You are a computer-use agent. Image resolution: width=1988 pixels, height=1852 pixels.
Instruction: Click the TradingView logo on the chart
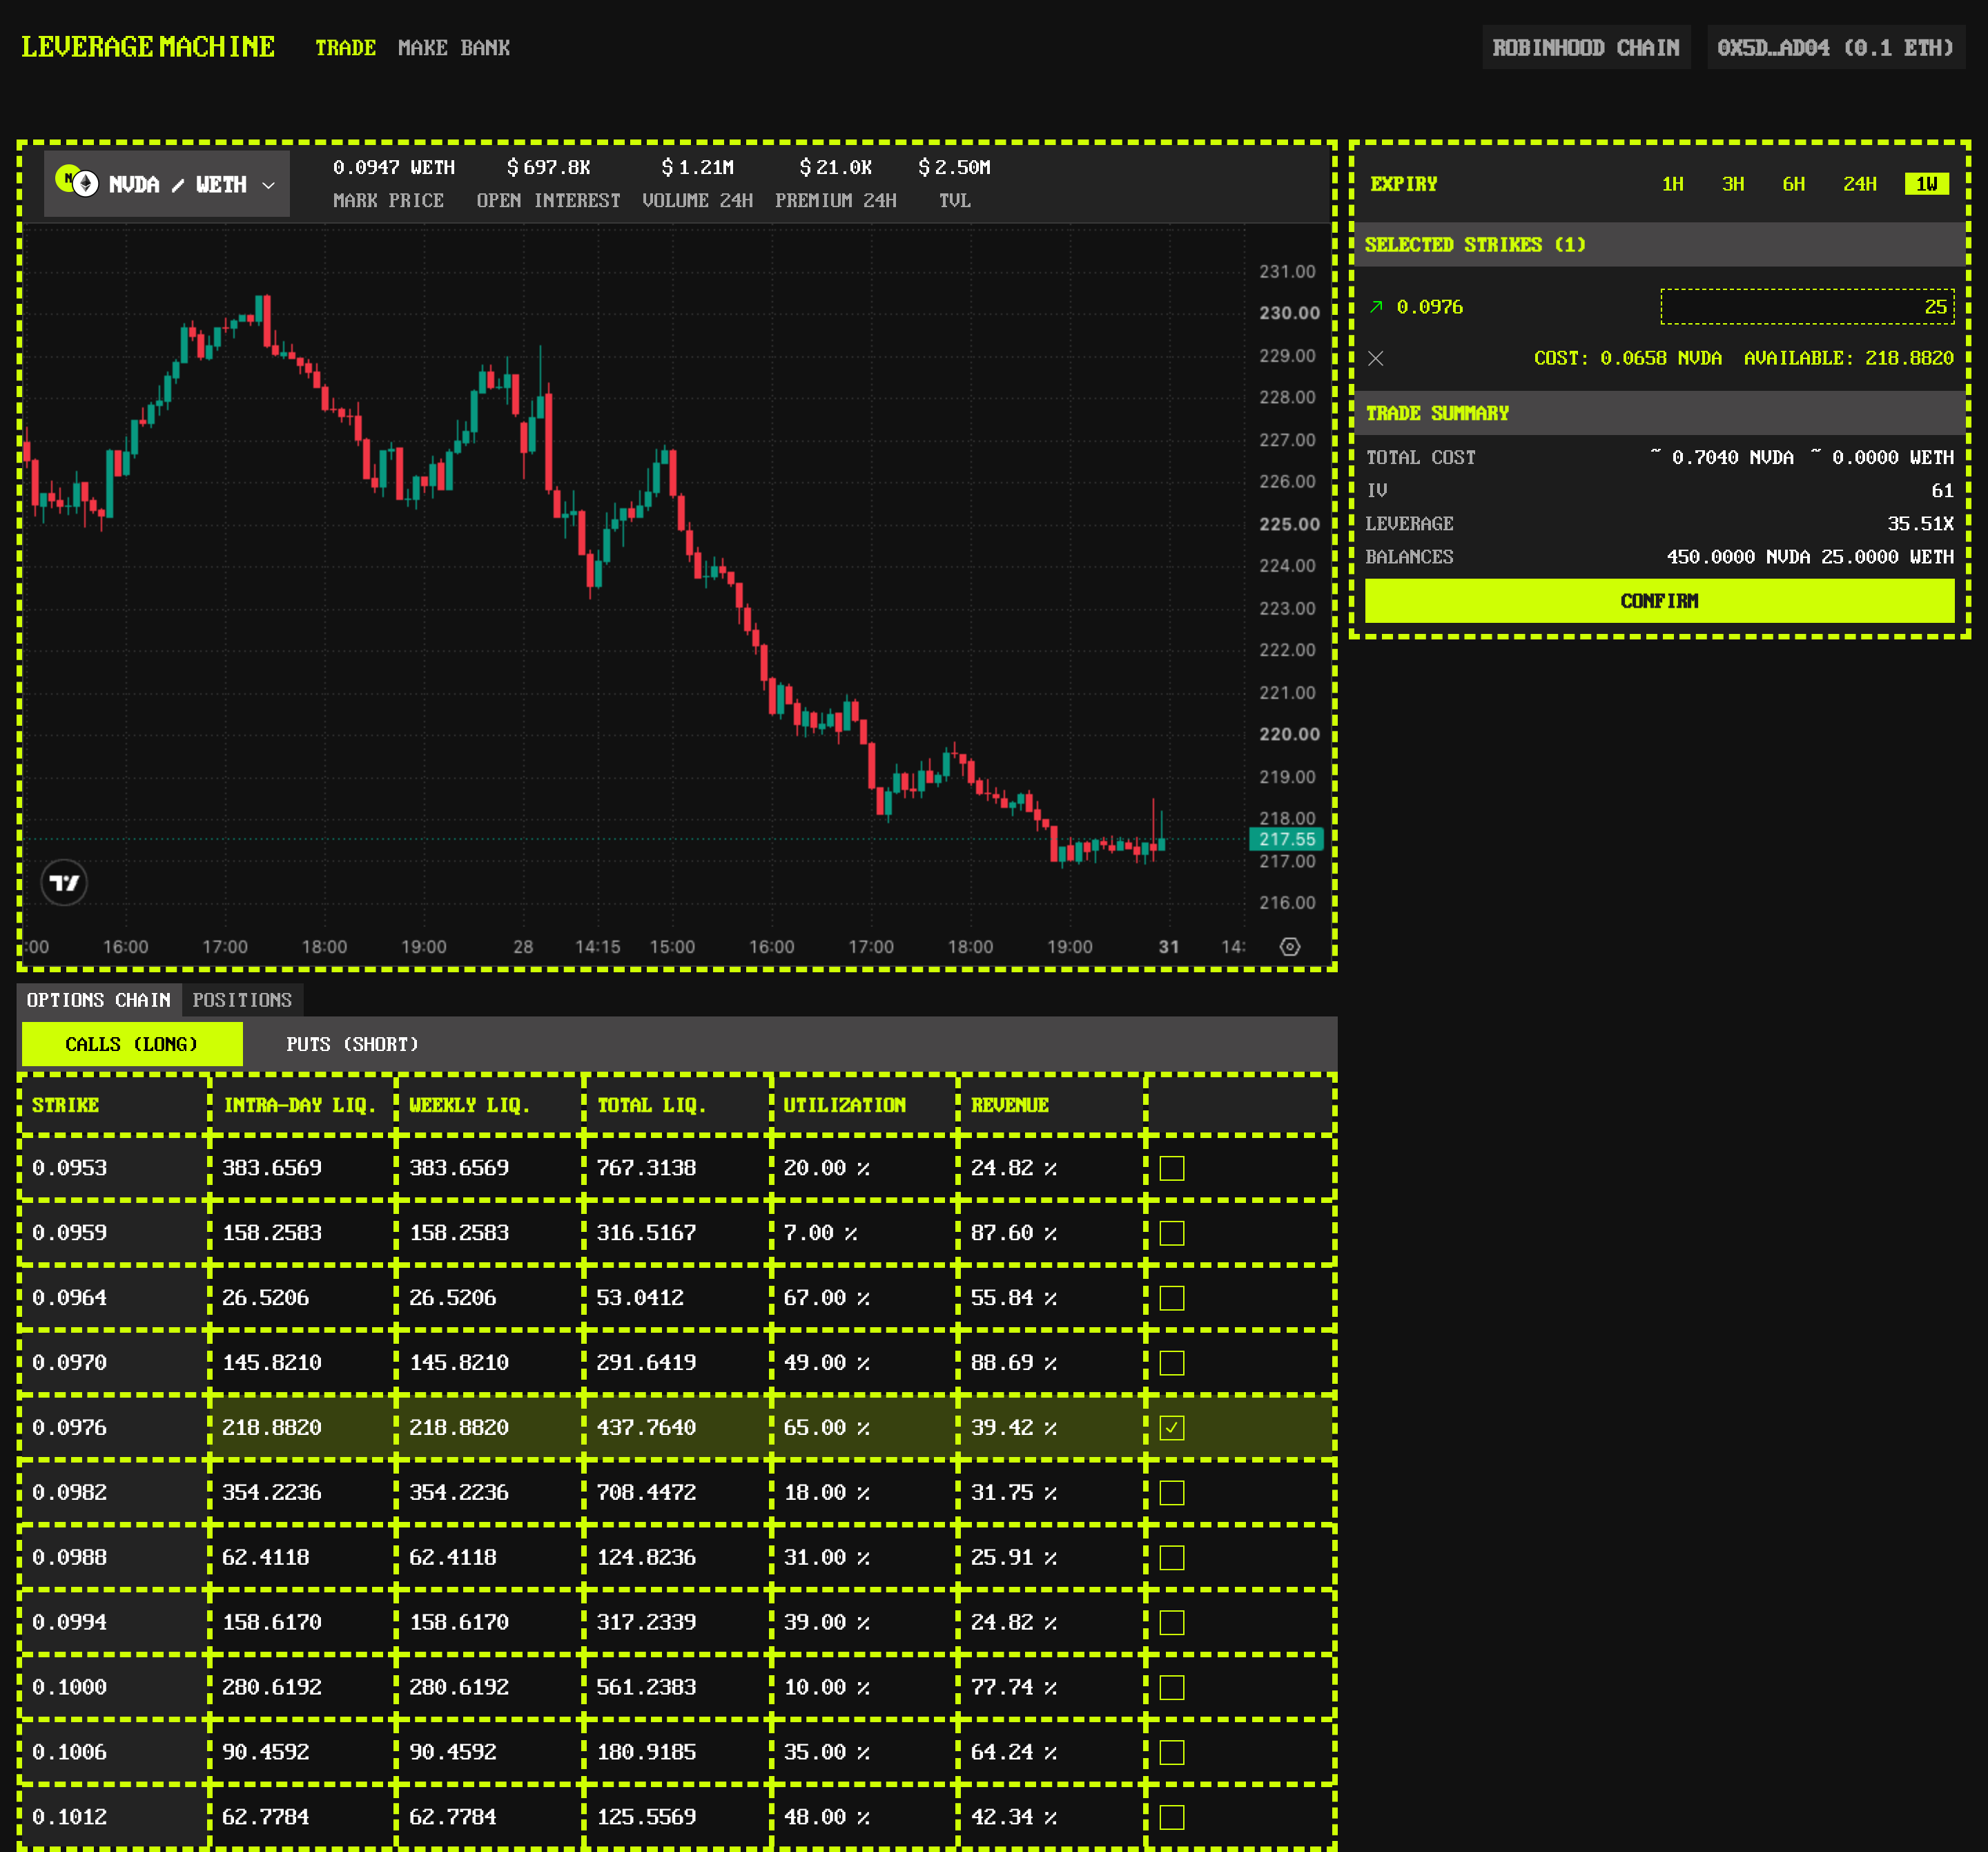click(64, 882)
